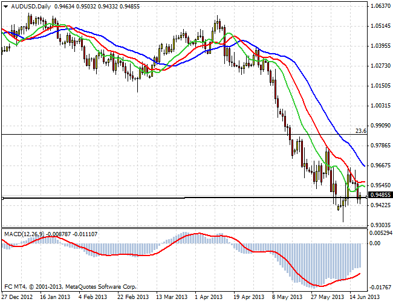Click the 16 Jan 2013 date label
The image size is (393, 302).
(x=55, y=297)
